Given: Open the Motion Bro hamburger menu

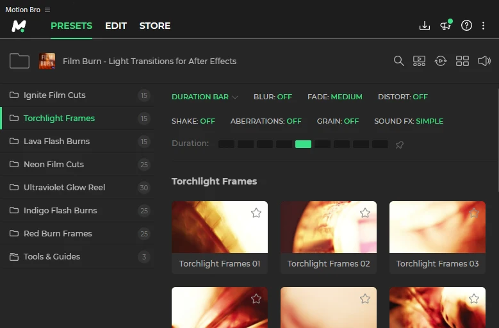Looking at the screenshot, I should tap(47, 10).
